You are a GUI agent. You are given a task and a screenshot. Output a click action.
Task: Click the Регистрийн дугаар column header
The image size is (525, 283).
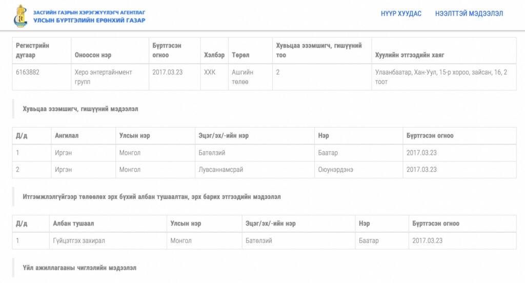coord(32,50)
